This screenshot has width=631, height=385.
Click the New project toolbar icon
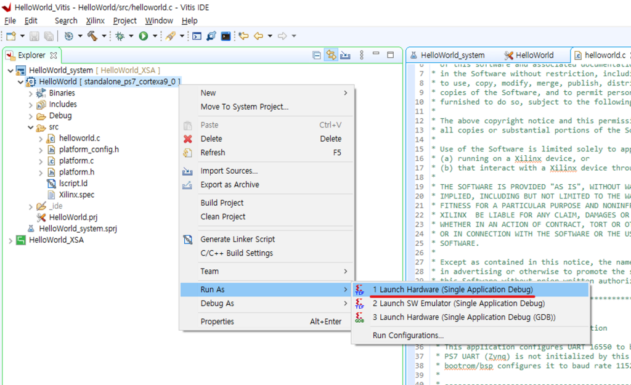[10, 36]
